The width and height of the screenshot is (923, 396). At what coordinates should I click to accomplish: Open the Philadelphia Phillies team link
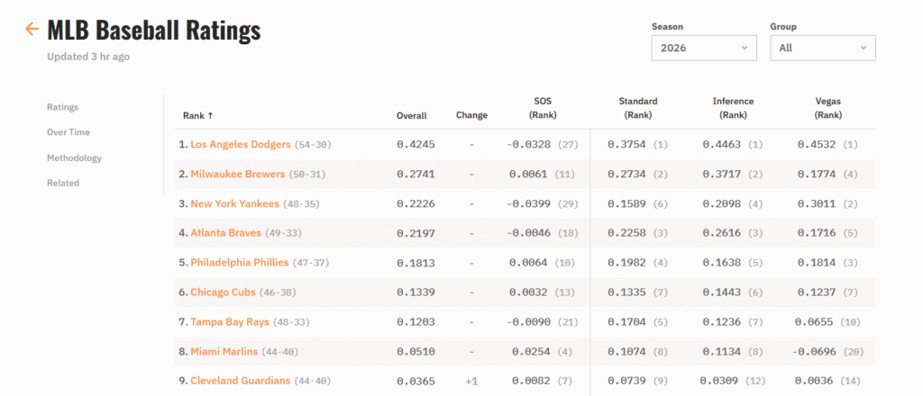click(x=240, y=263)
